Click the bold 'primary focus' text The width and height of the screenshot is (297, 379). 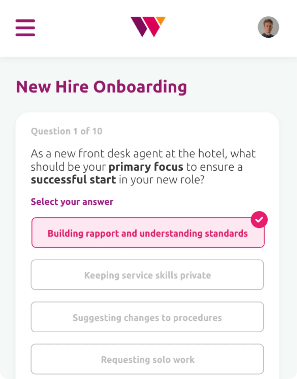(146, 167)
